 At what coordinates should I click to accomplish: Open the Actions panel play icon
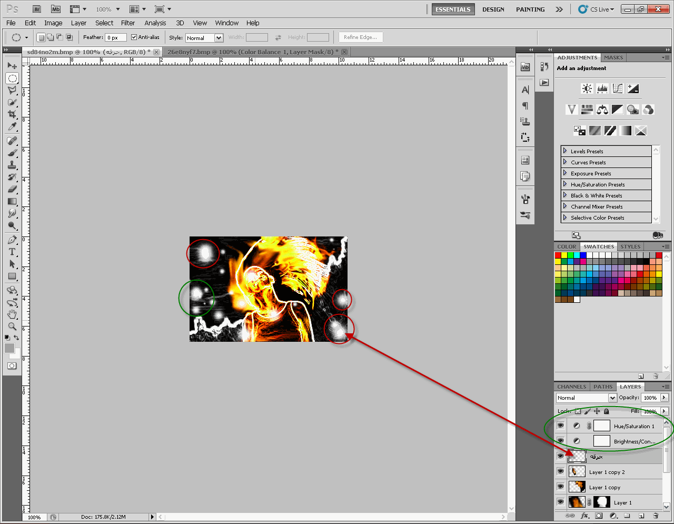[544, 83]
